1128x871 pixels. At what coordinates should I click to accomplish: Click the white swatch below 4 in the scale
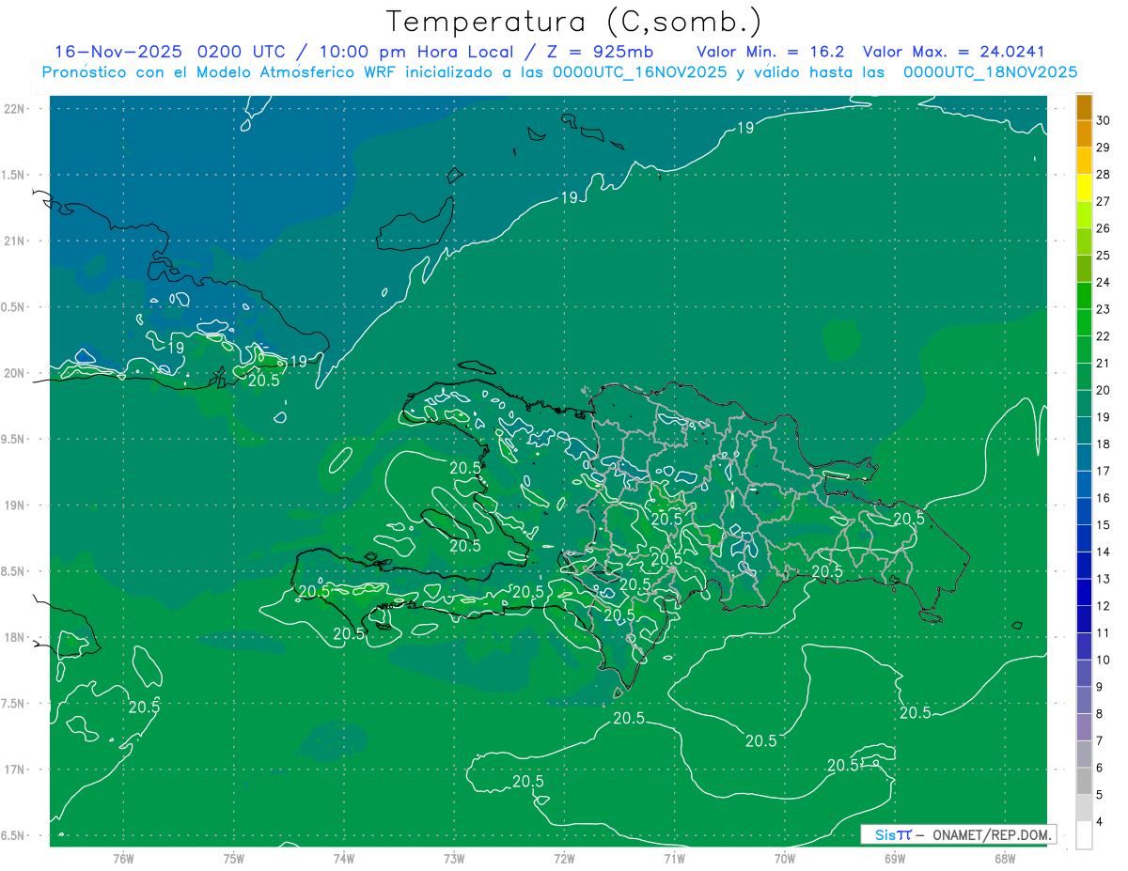pos(1084,834)
